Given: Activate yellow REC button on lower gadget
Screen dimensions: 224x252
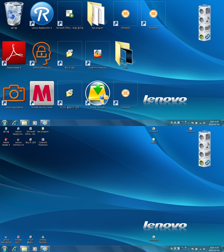Looking at the screenshot, I should tap(202, 163).
